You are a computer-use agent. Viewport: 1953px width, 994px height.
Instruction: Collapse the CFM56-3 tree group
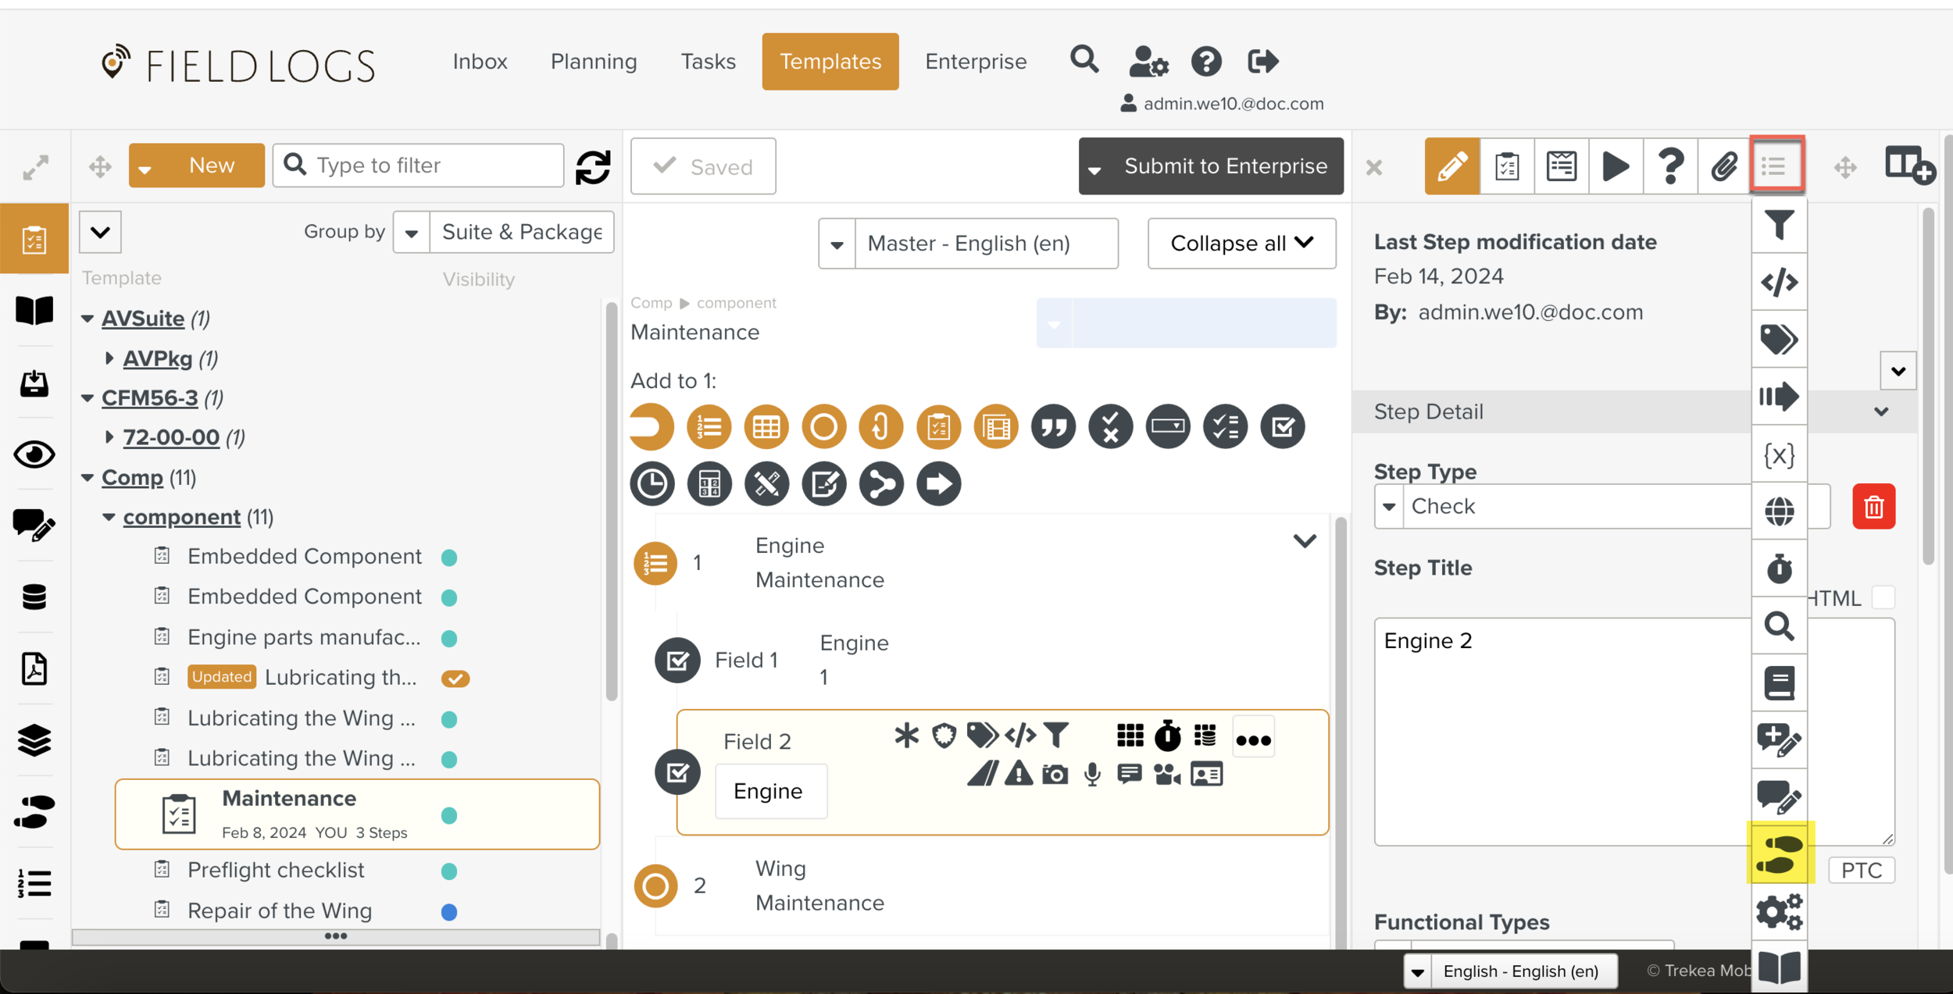click(x=87, y=398)
